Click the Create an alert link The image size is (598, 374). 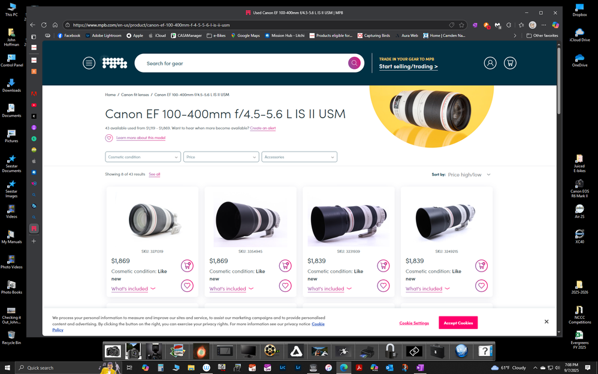(262, 128)
